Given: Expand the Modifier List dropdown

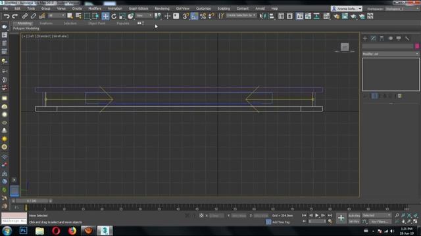Looking at the screenshot, I should pyautogui.click(x=390, y=54).
